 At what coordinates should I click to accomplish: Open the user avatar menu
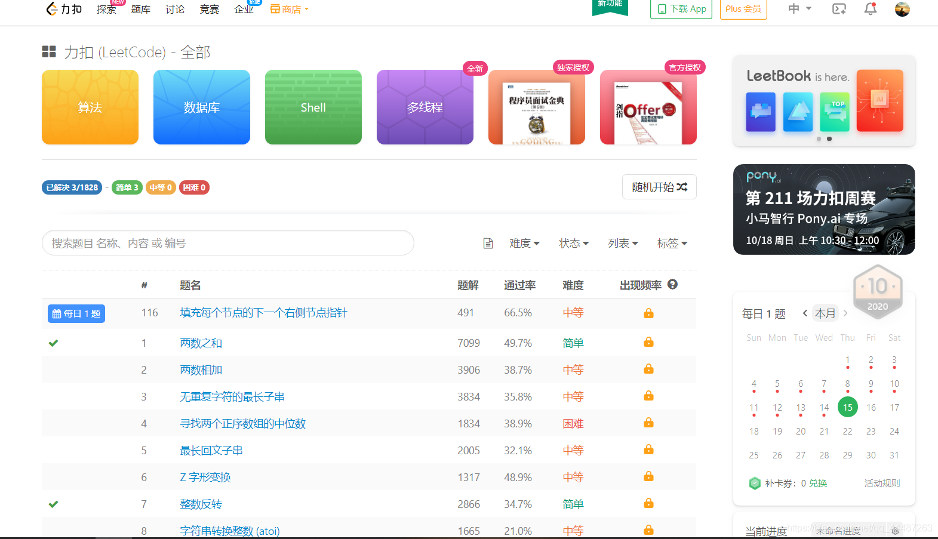pos(902,9)
